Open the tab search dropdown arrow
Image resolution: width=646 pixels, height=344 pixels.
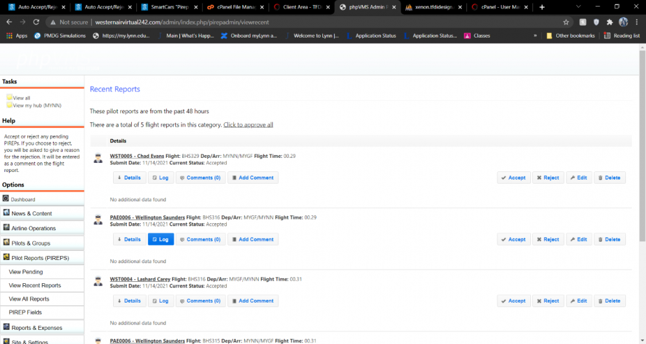(578, 6)
